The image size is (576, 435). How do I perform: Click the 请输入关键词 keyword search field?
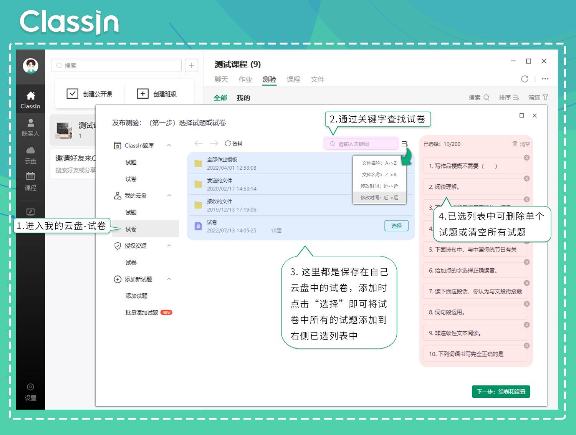361,144
